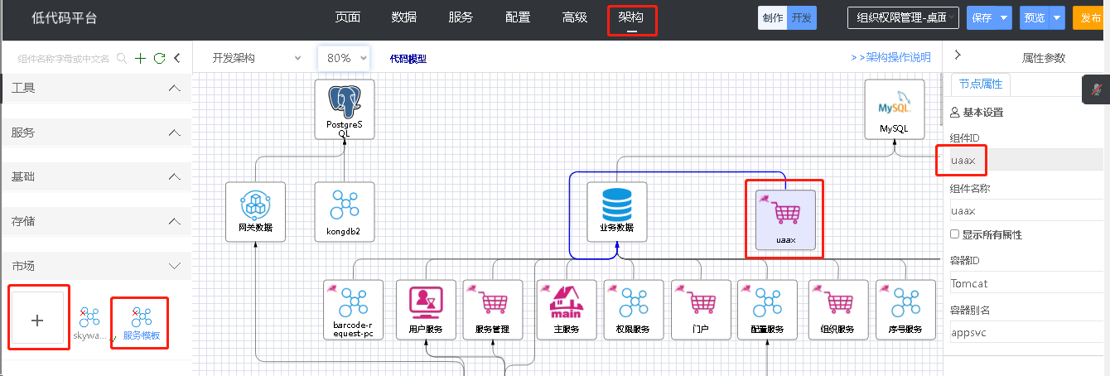This screenshot has width=1110, height=376.
Task: Click the green add component plus icon
Action: click(x=141, y=58)
